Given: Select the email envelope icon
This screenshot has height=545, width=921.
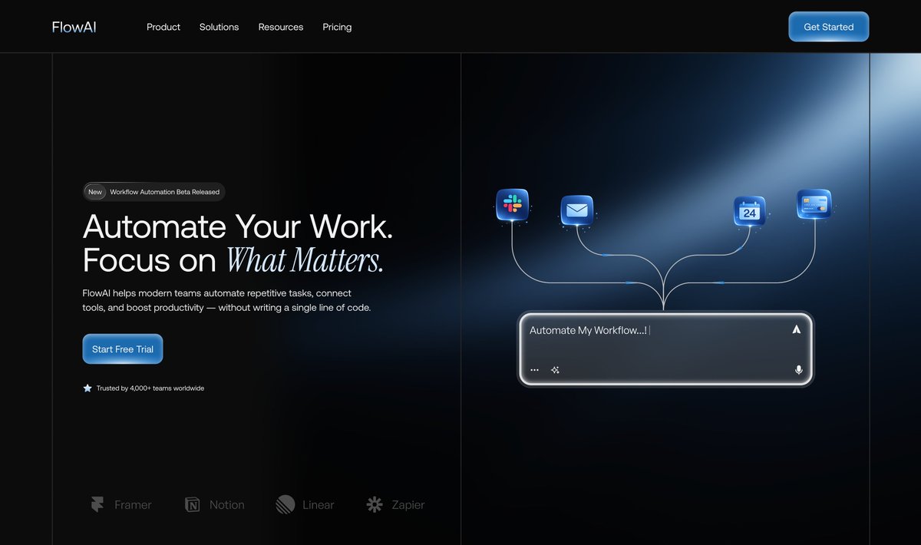Looking at the screenshot, I should [576, 210].
